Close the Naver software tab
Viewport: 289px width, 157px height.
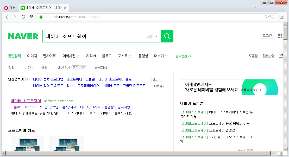point(65,8)
